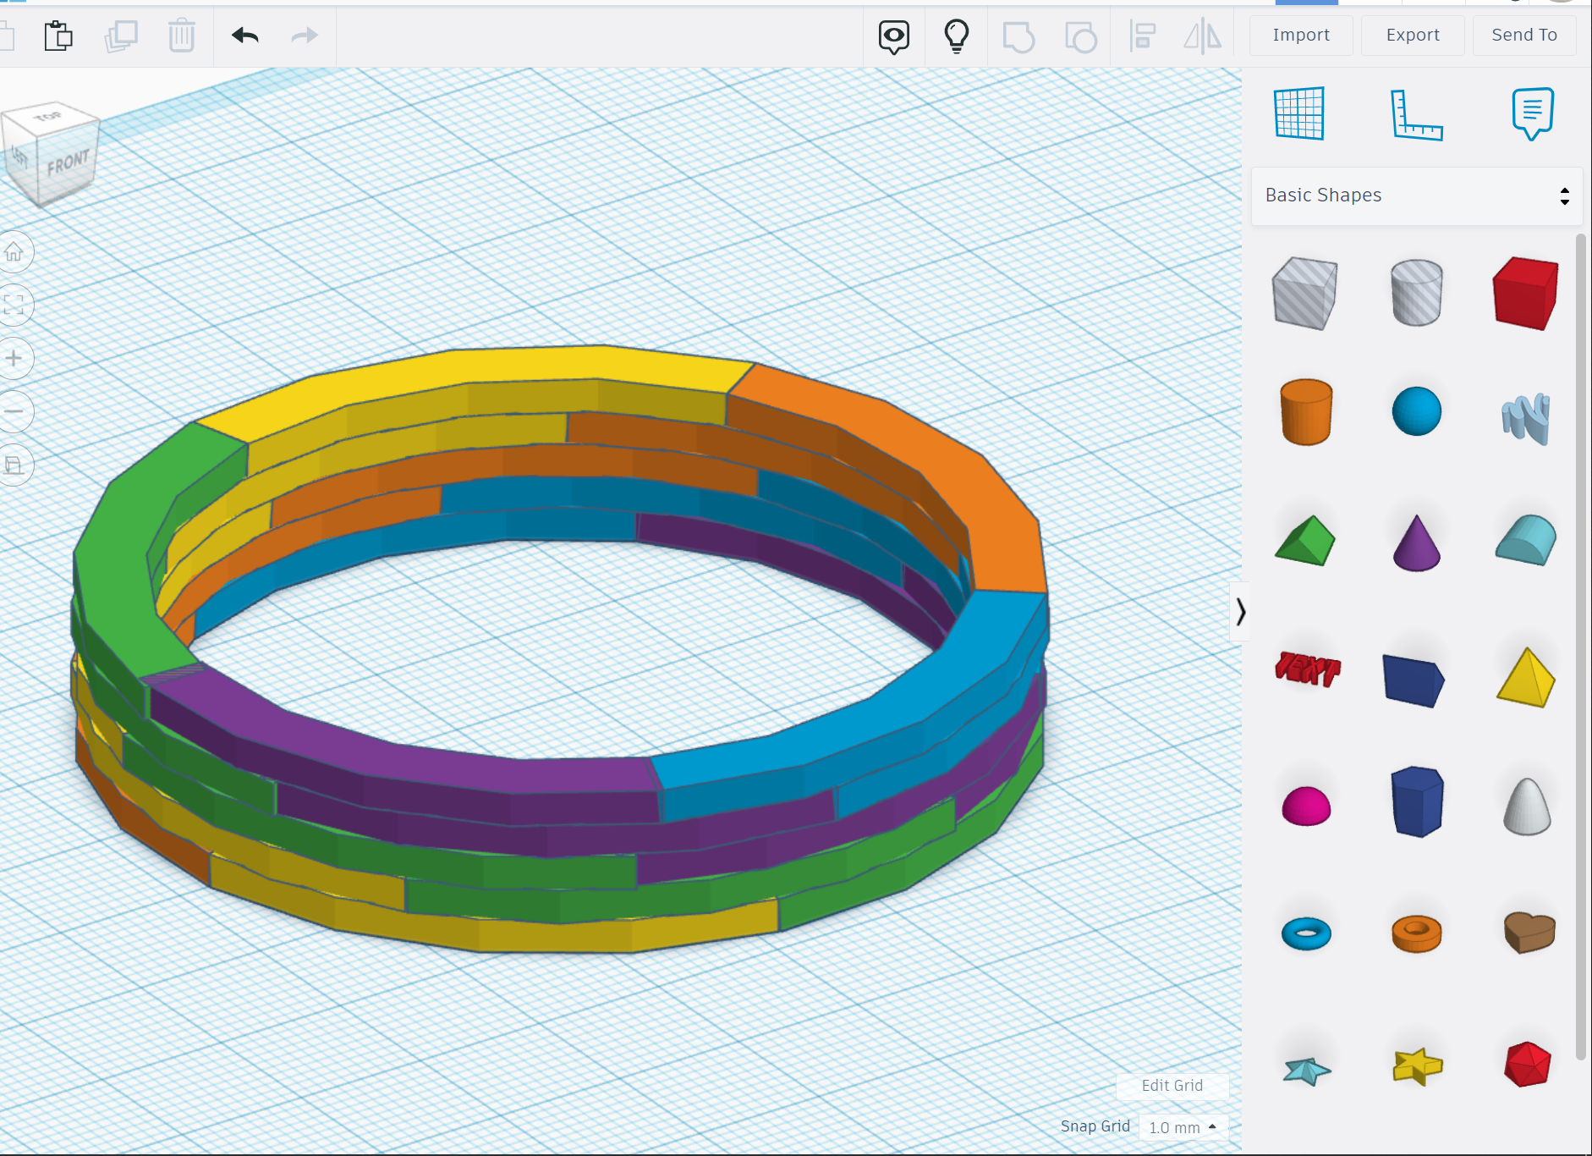This screenshot has height=1156, width=1592.
Task: Click the shapes panel scrollbar
Action: pos(1581,647)
